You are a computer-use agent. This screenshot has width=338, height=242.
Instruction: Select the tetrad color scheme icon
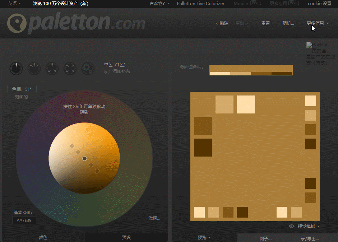(x=70, y=68)
